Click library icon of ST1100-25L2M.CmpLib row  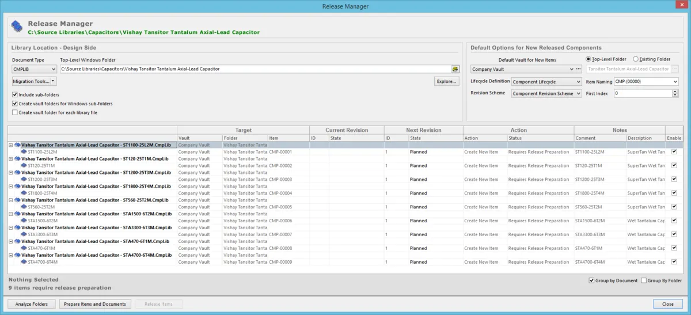click(x=17, y=145)
